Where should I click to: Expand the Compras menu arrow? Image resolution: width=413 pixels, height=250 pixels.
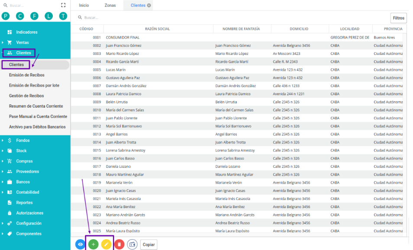coord(3,161)
